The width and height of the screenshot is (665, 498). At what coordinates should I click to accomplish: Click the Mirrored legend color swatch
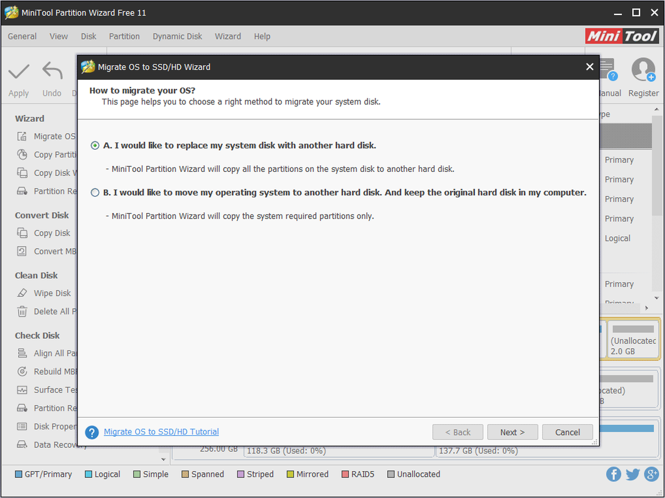(290, 475)
